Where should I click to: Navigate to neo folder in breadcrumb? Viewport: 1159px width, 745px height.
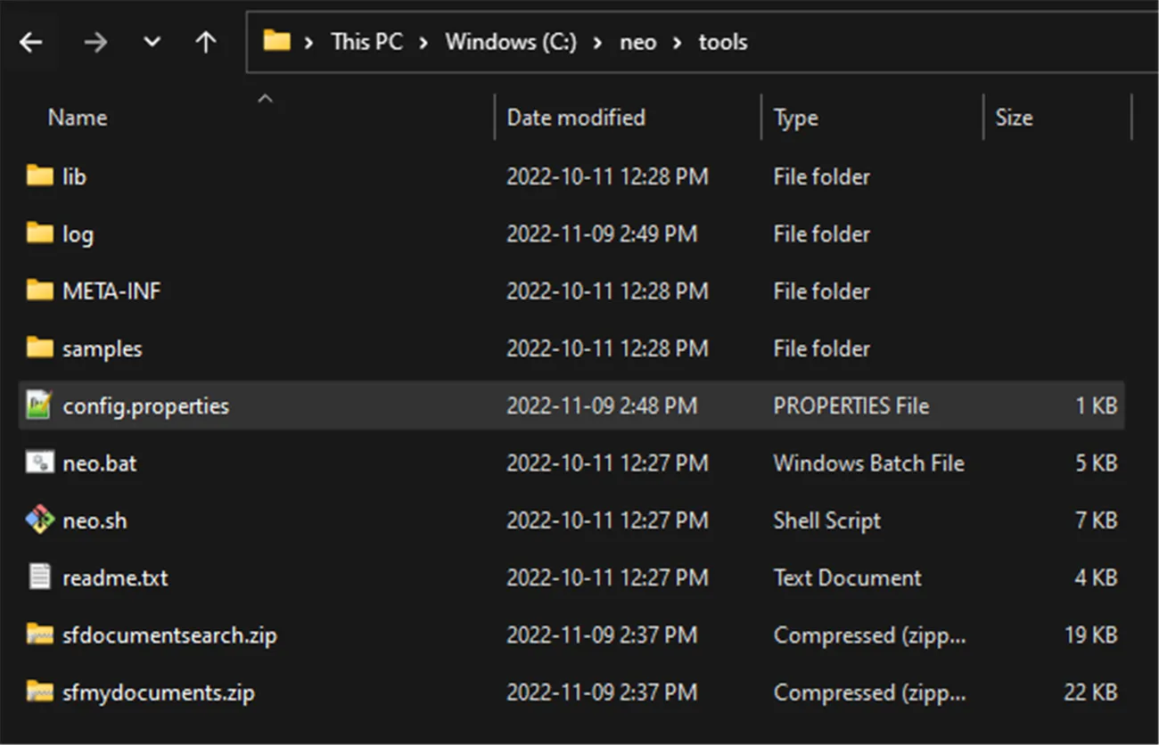pos(638,42)
